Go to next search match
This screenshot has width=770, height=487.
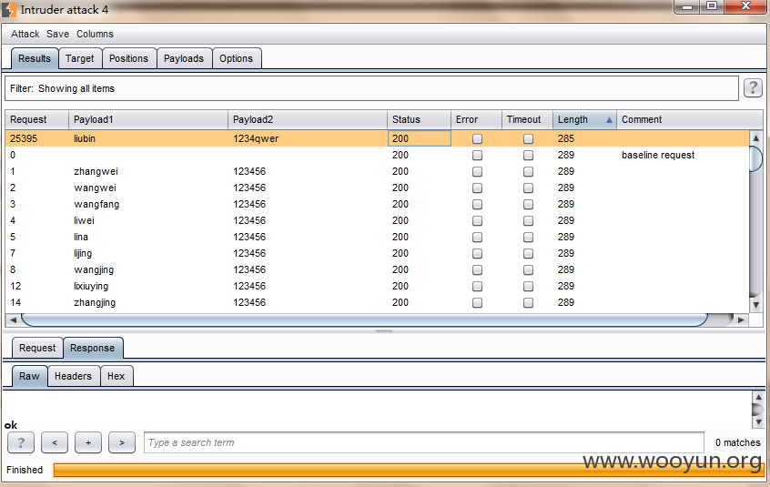[122, 442]
